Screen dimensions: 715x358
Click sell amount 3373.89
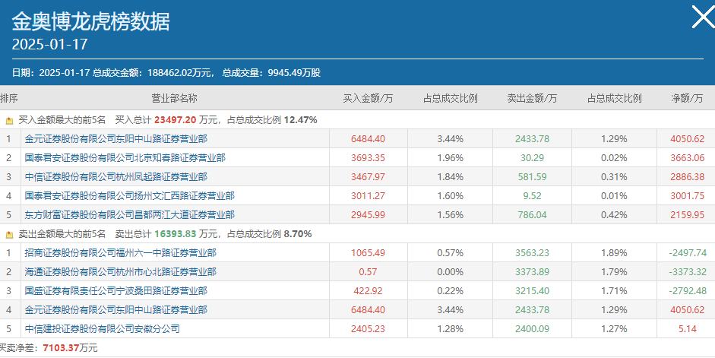pos(532,272)
